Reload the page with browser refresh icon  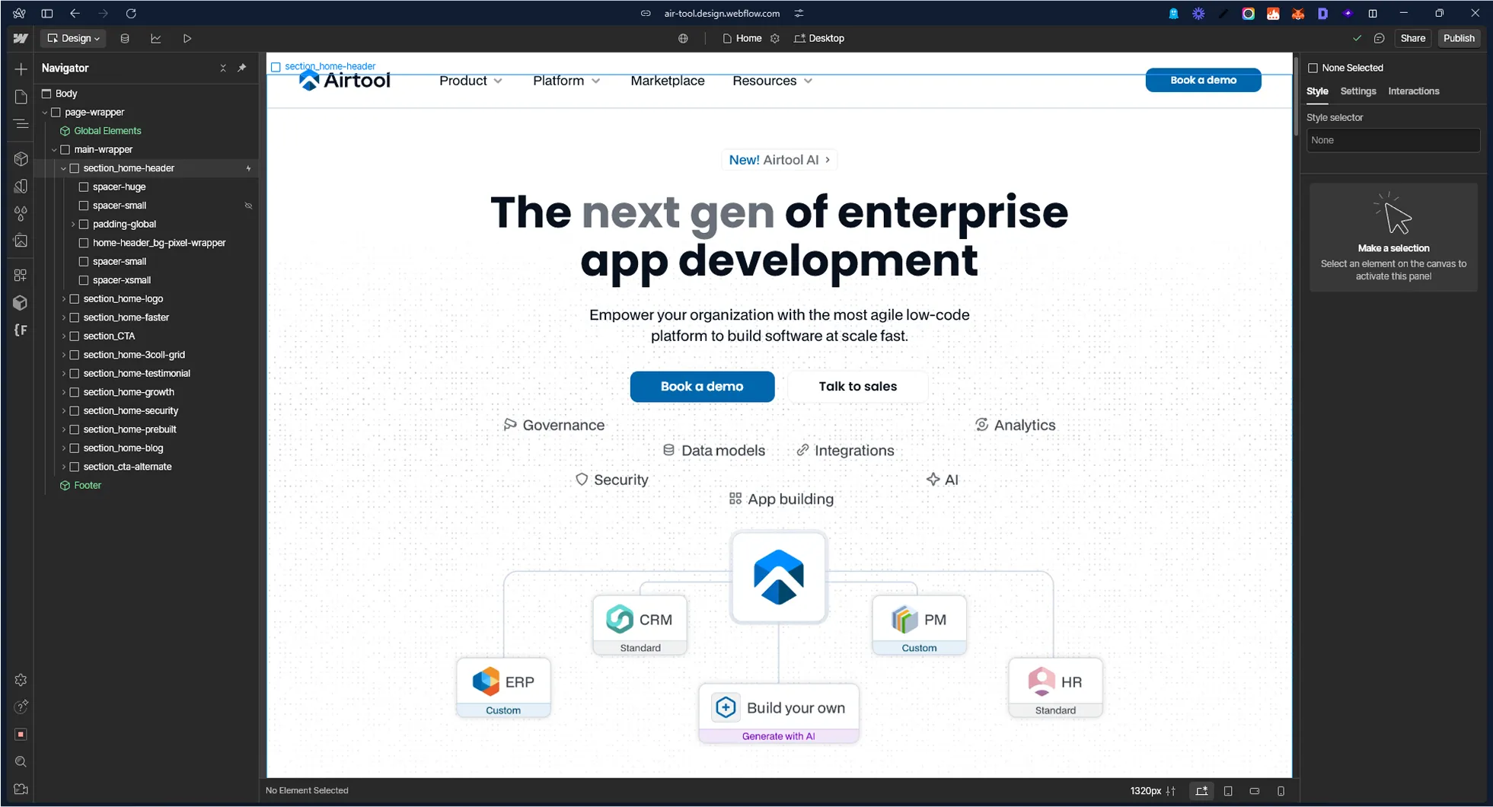(x=131, y=13)
